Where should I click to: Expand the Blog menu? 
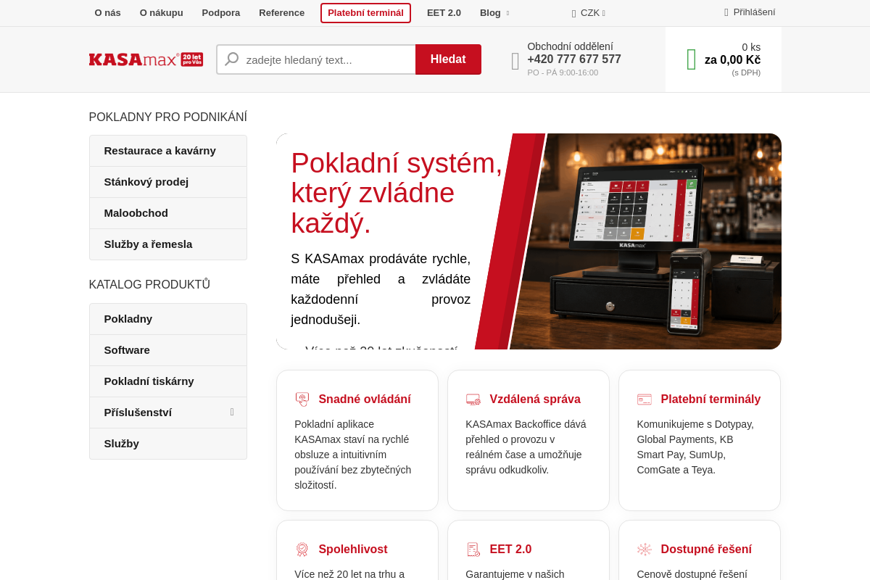494,12
